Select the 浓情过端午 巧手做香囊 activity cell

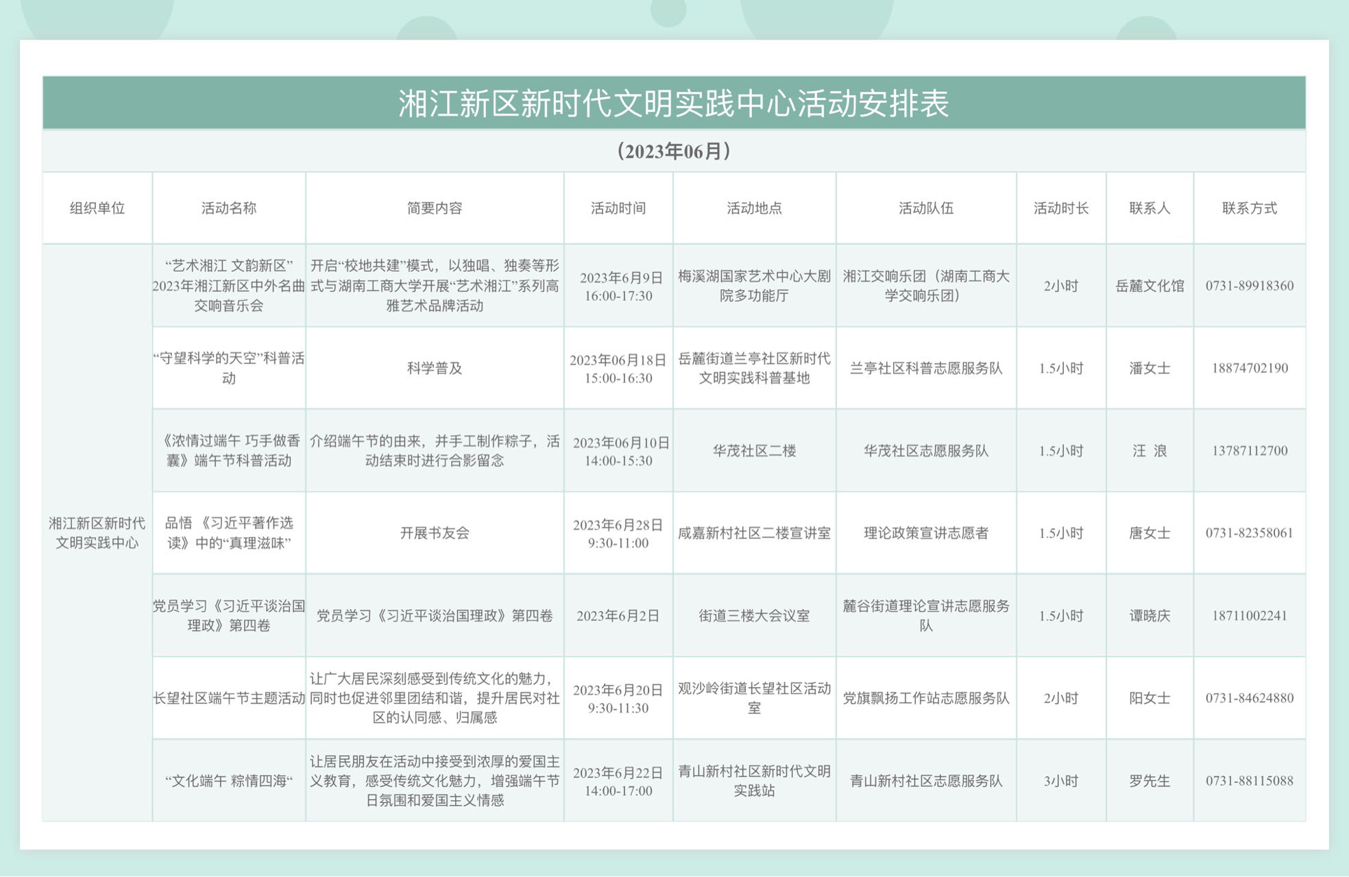click(229, 451)
